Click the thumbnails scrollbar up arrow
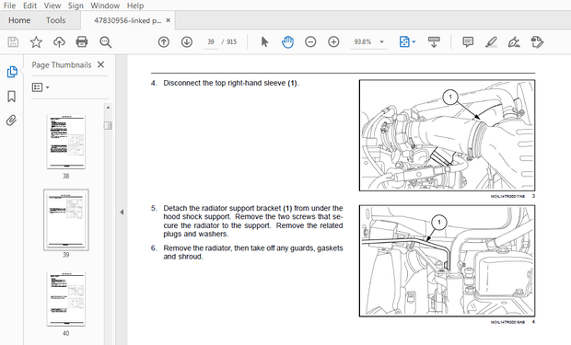571x345 pixels. point(108,108)
